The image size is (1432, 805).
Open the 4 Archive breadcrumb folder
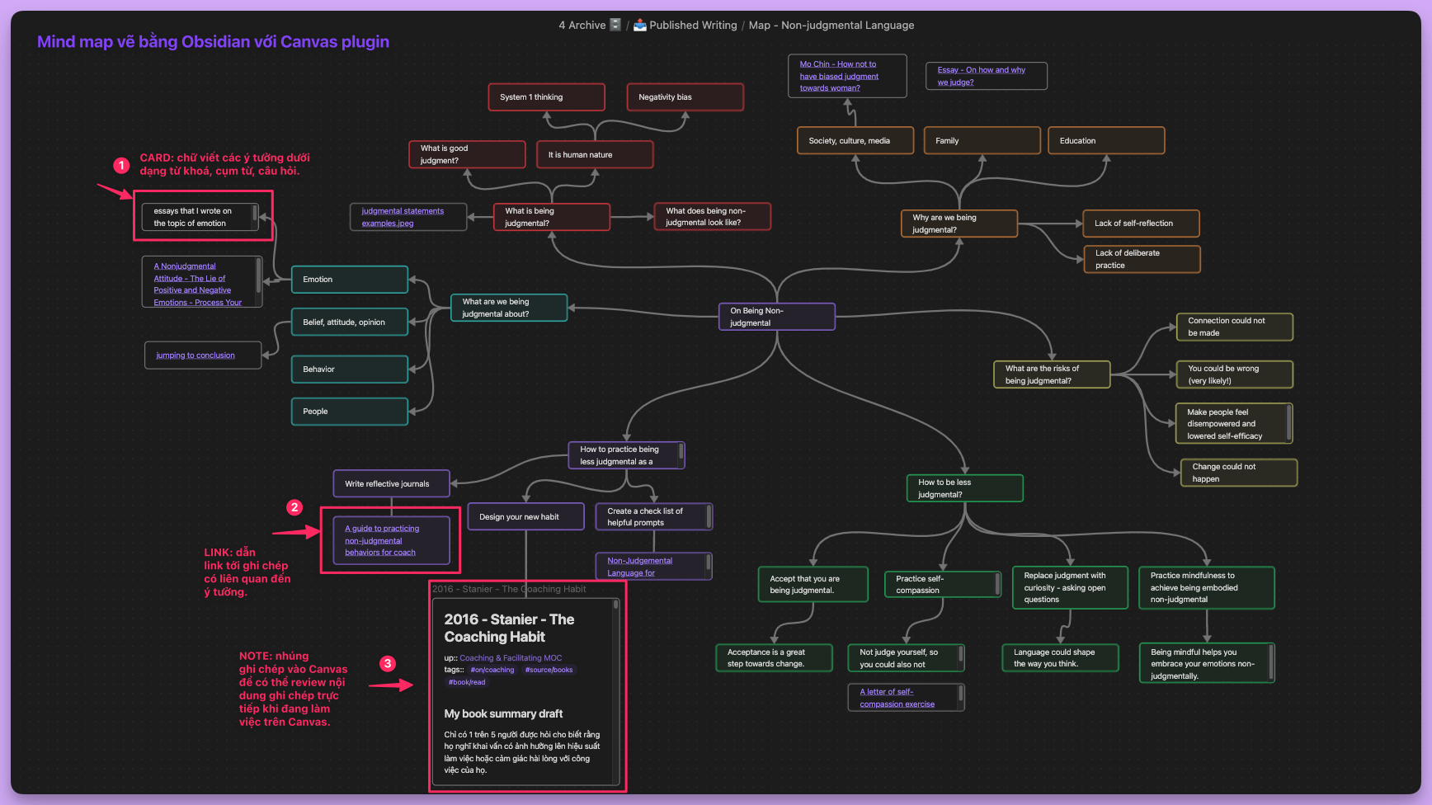[582, 26]
